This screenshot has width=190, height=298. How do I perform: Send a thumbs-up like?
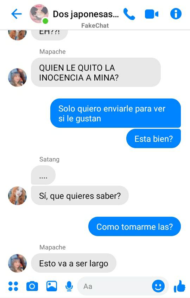coord(179,286)
